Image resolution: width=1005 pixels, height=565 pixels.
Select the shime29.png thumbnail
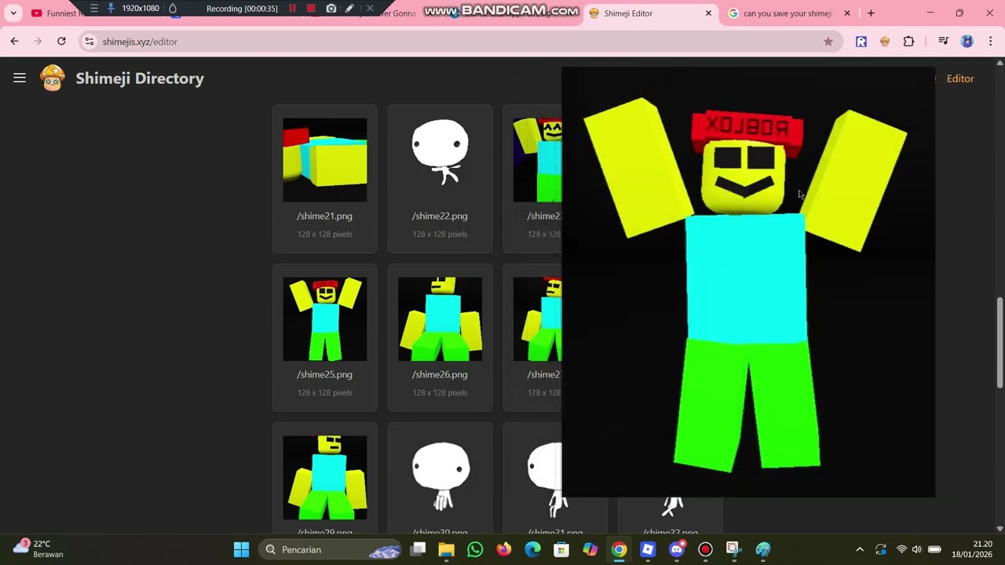tap(325, 477)
